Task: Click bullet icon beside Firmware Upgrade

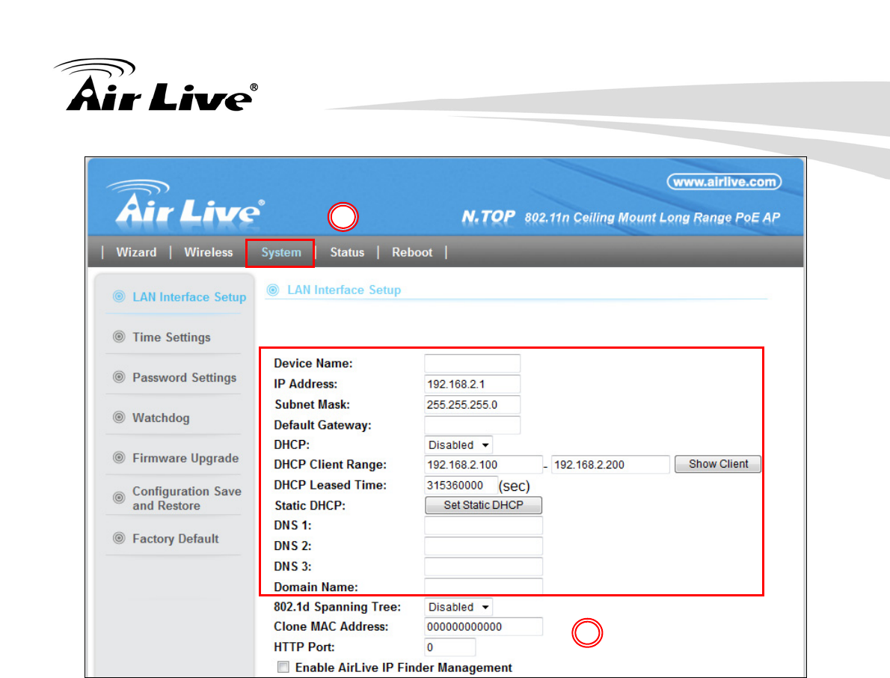Action: [119, 458]
